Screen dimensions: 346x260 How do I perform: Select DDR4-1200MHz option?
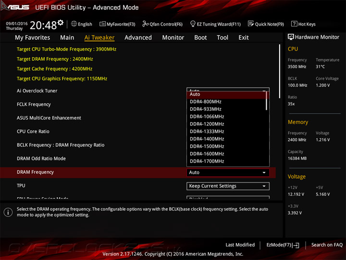pyautogui.click(x=227, y=124)
